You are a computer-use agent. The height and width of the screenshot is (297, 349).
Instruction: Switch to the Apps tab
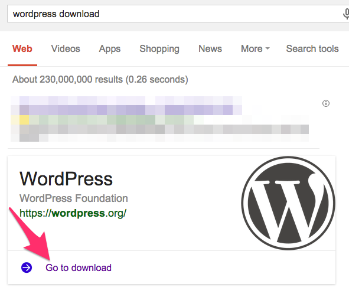[x=110, y=49]
